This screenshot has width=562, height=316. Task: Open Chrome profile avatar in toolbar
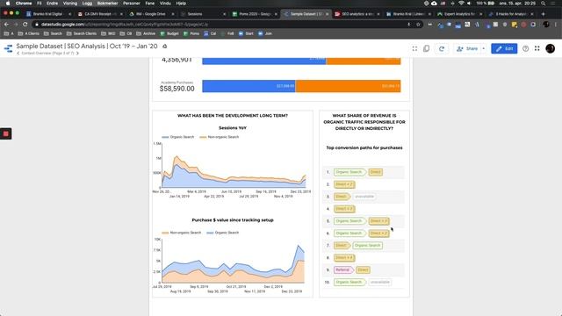(546, 25)
